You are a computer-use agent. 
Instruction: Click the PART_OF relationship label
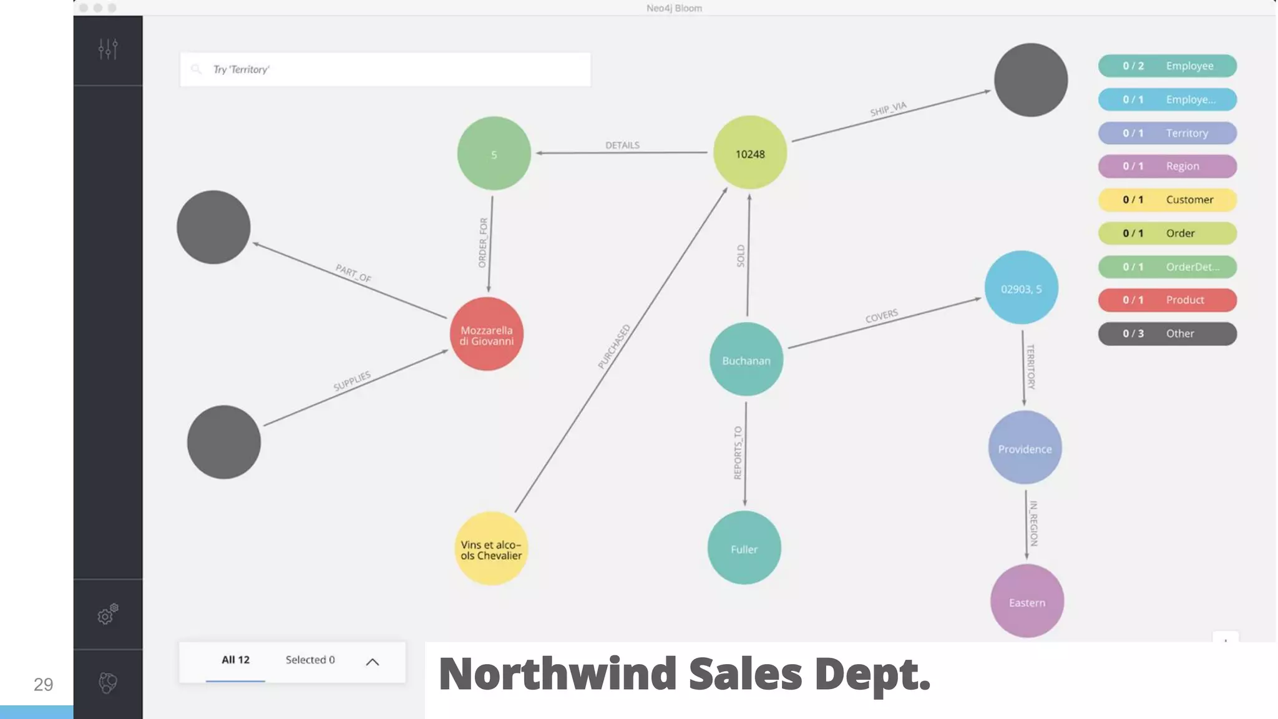pyautogui.click(x=353, y=273)
